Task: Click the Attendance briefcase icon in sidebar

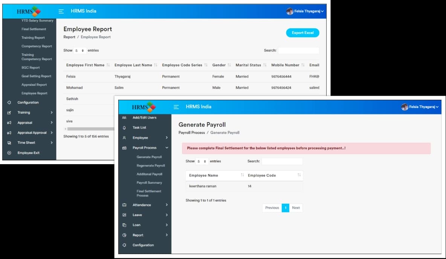Action: 124,205
